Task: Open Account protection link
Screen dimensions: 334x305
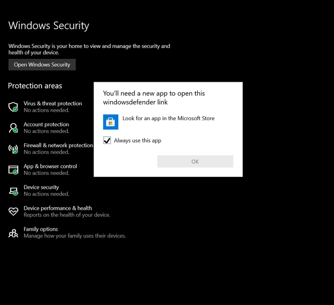Action: [46, 124]
